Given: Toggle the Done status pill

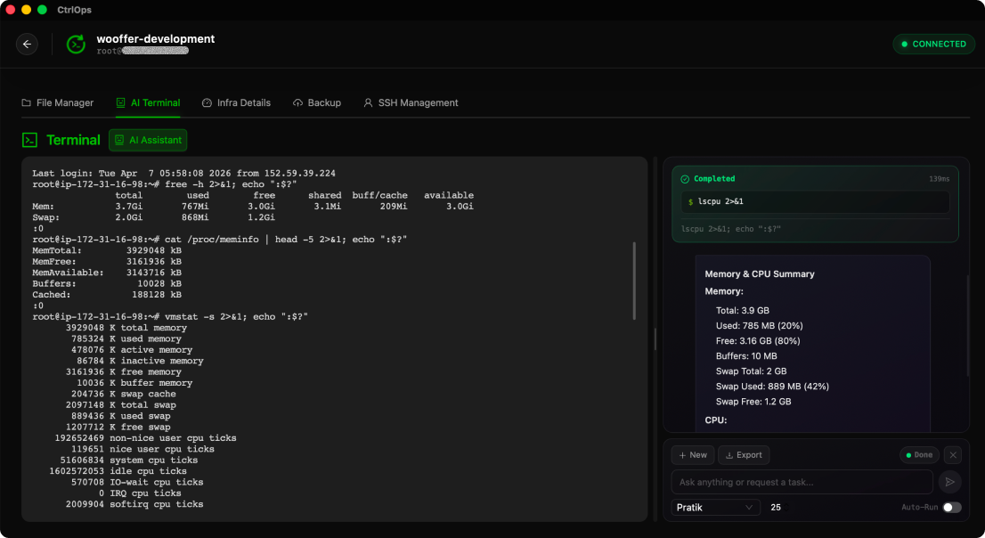Looking at the screenshot, I should pyautogui.click(x=918, y=454).
